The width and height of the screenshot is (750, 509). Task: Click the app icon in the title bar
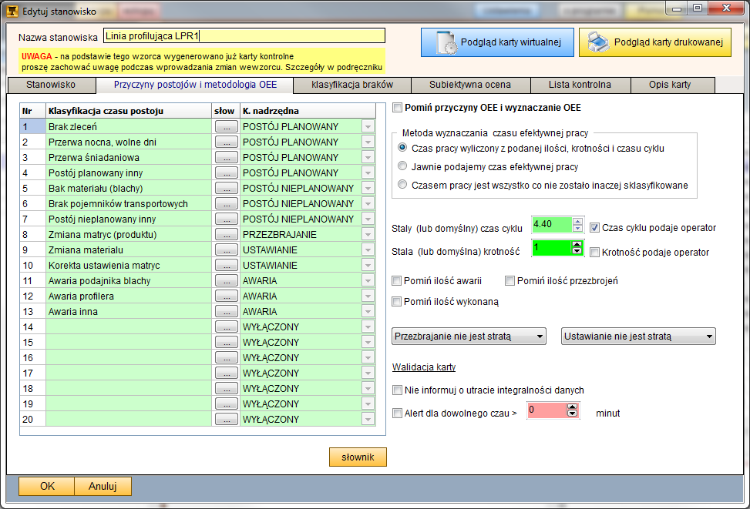[x=12, y=11]
